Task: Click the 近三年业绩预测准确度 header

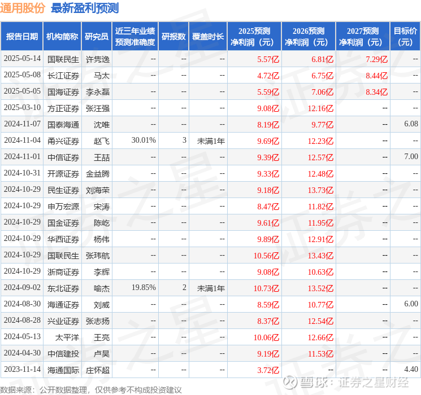Action: coord(135,37)
